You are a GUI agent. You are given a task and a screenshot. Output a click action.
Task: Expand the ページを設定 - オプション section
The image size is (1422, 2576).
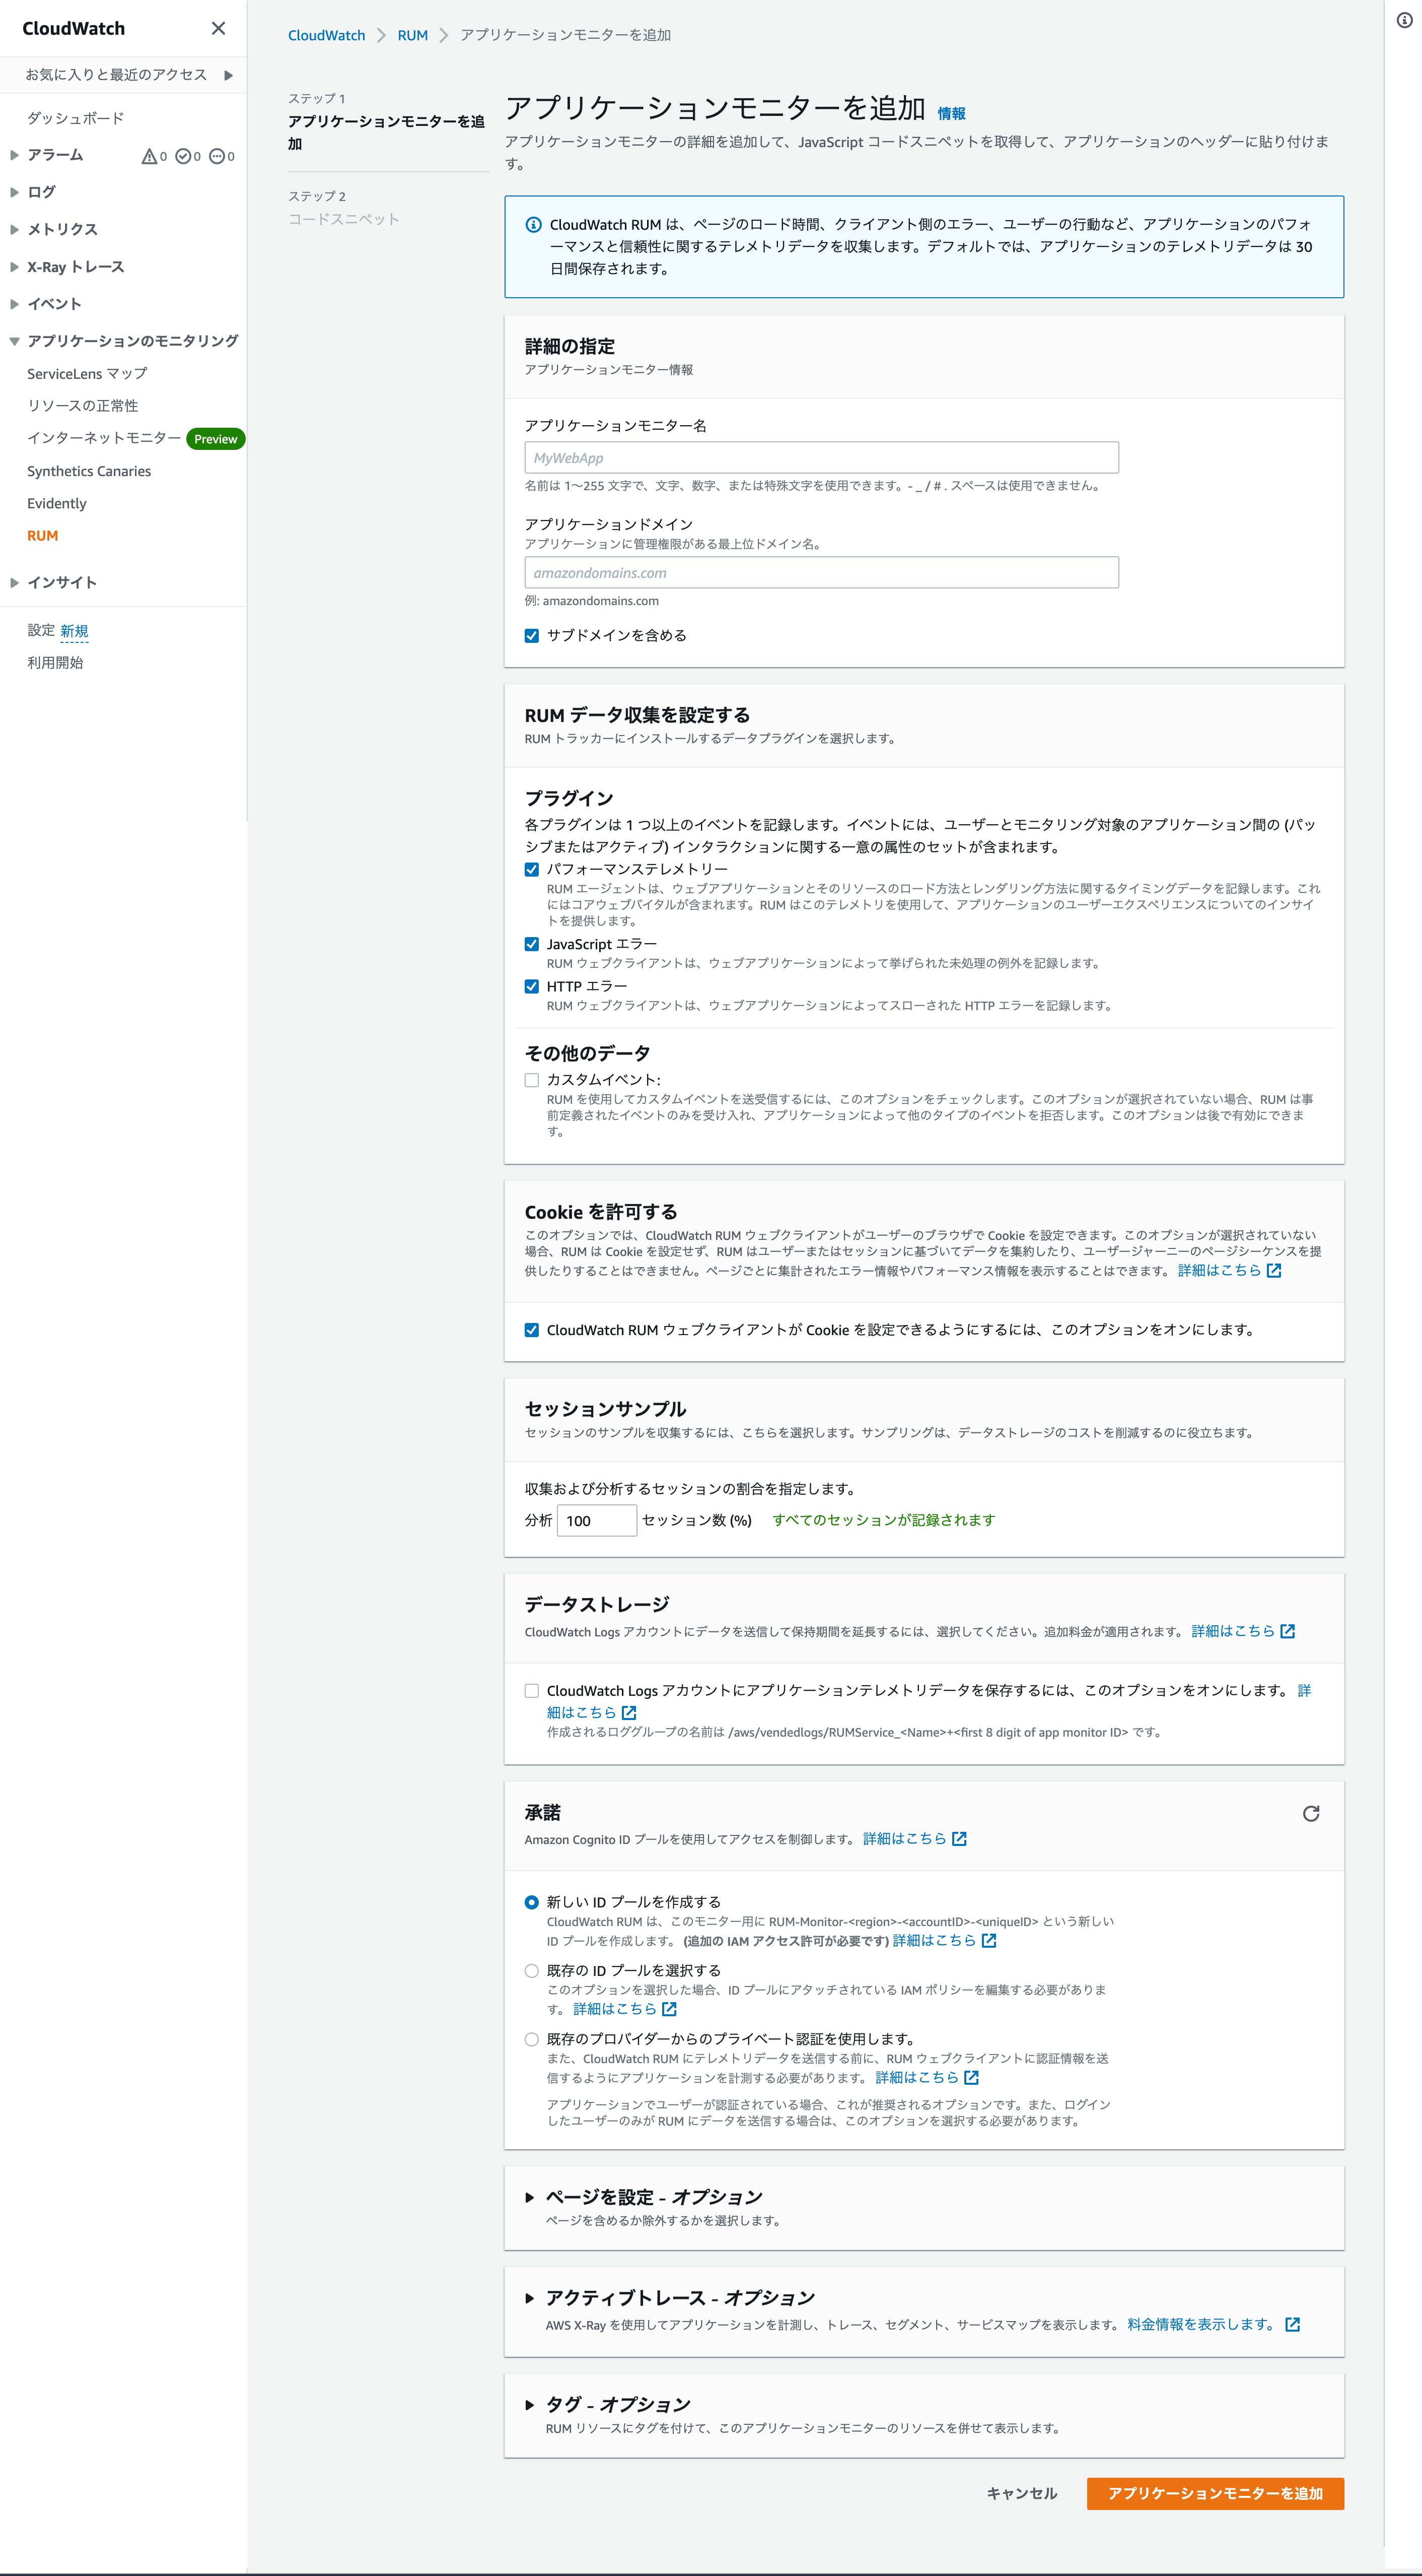tap(530, 2197)
